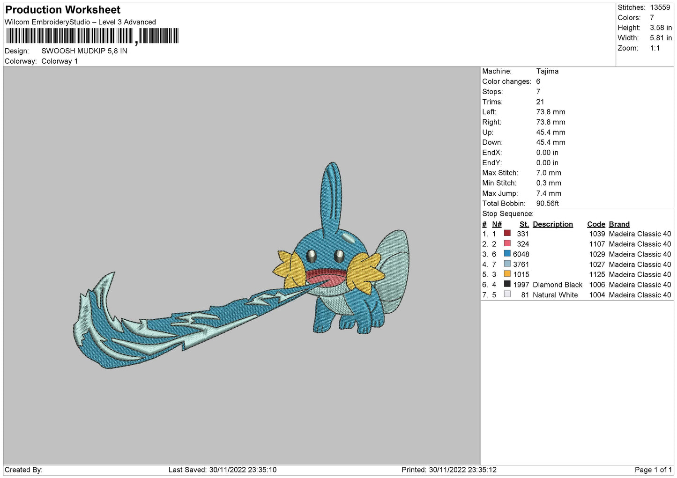Choose the Natural White color swatch

tap(507, 294)
